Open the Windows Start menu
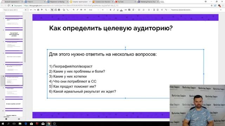The height and width of the screenshot is (126, 225). tap(3, 124)
